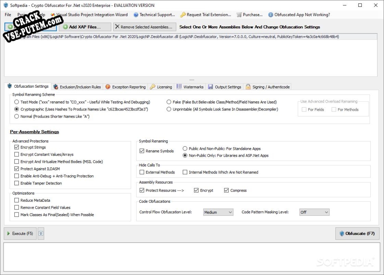
Task: Click inside the output log text area
Action: (x=192, y=257)
